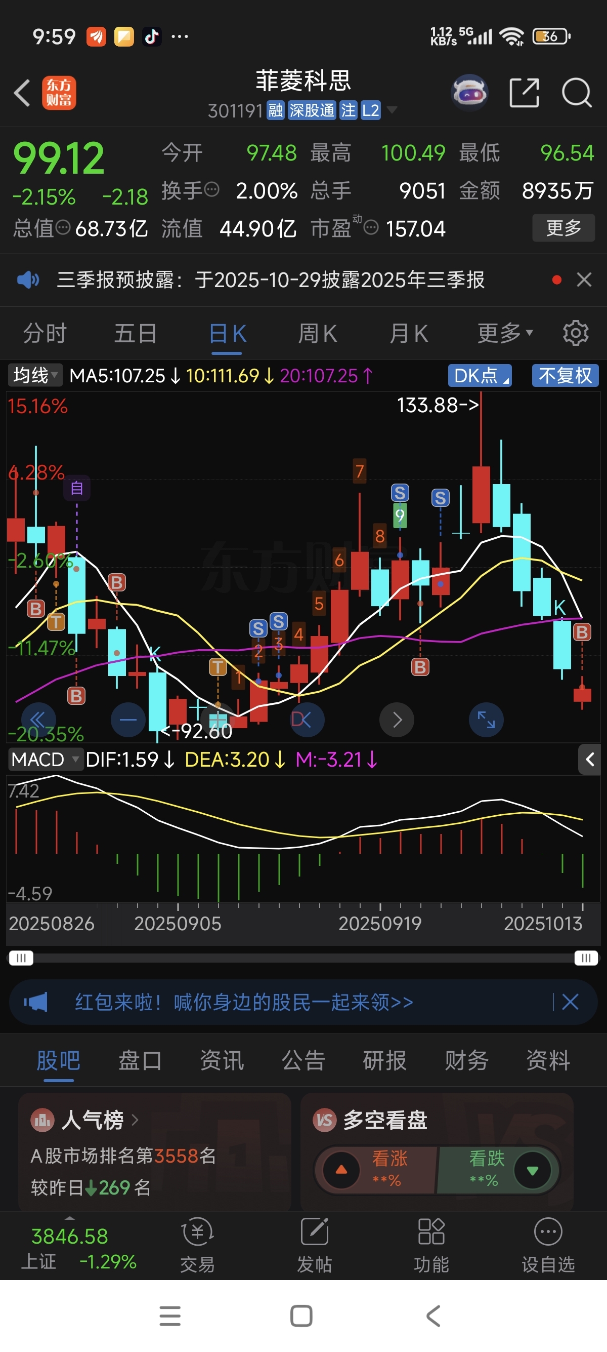
Task: Tap the 融 margin tag
Action: pos(276,110)
